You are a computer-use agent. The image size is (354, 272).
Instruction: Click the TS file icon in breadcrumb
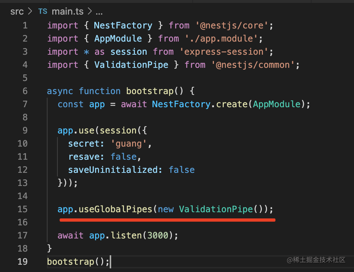pos(42,11)
